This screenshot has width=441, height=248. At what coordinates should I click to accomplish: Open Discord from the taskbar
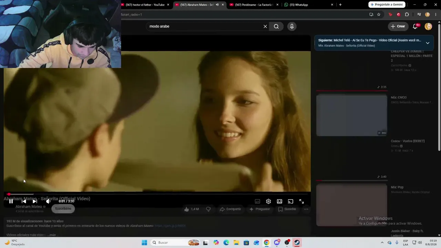click(277, 242)
